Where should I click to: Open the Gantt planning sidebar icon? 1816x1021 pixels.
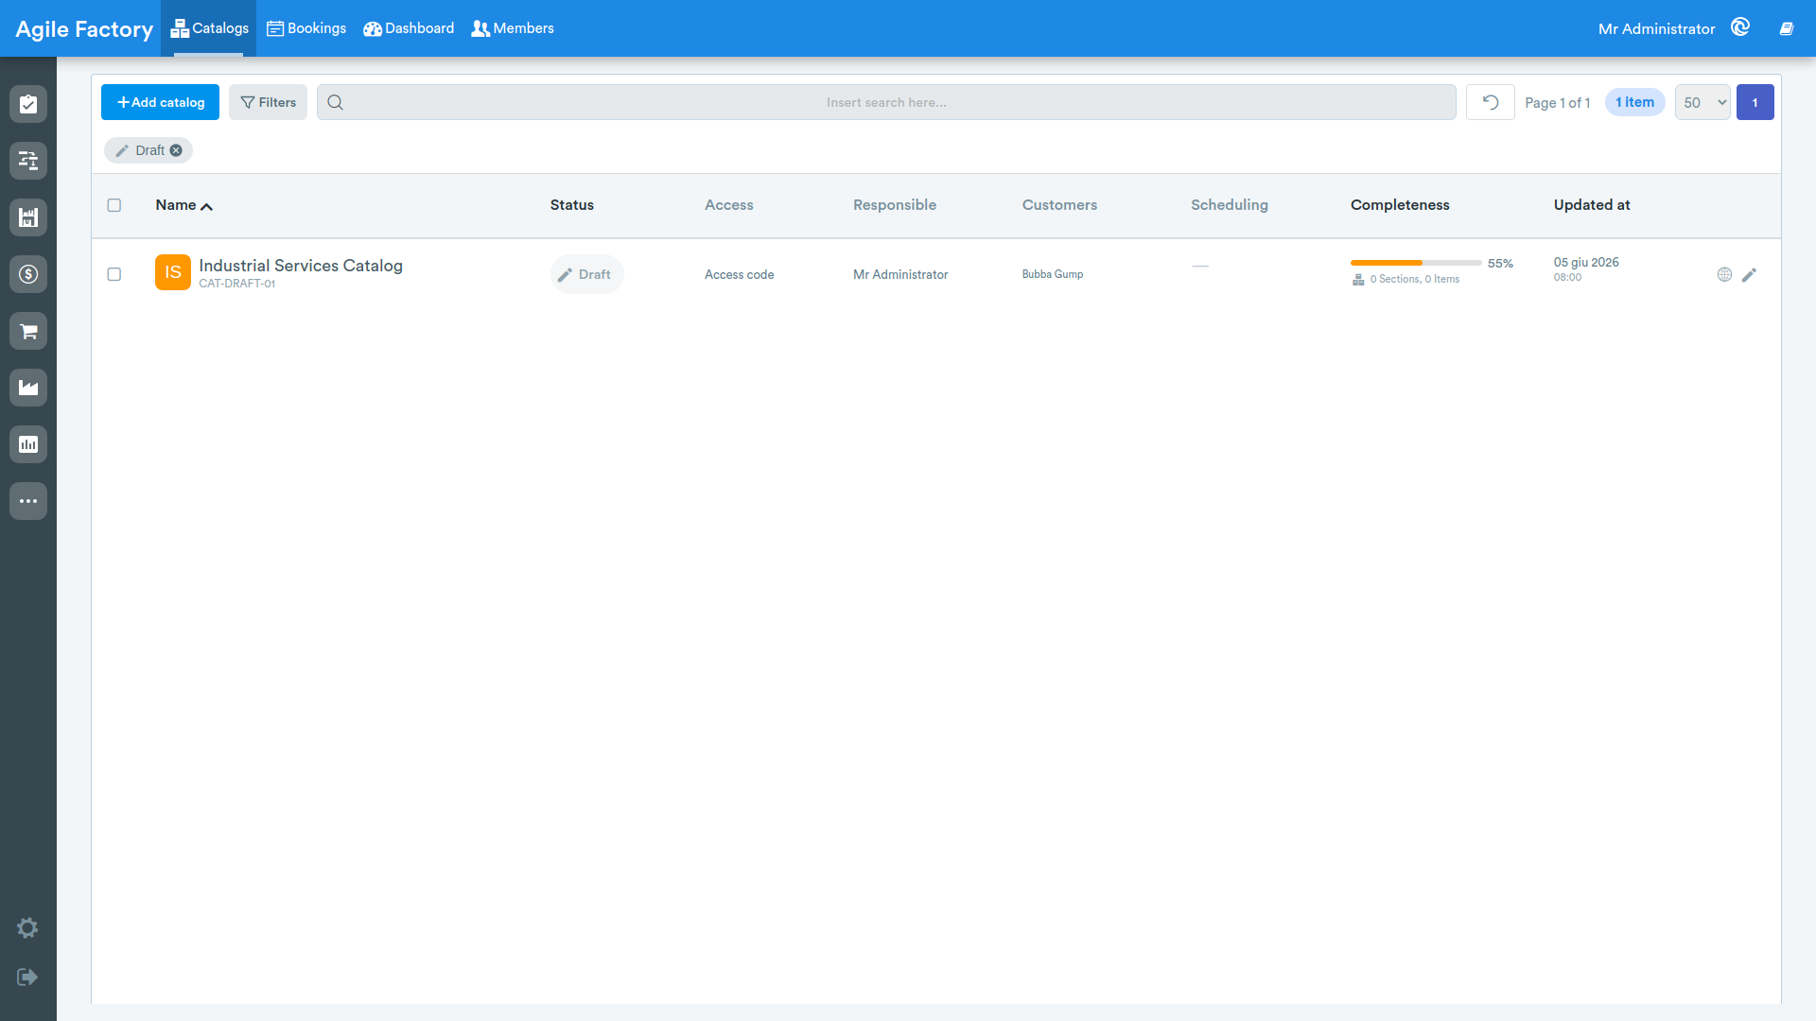[28, 161]
